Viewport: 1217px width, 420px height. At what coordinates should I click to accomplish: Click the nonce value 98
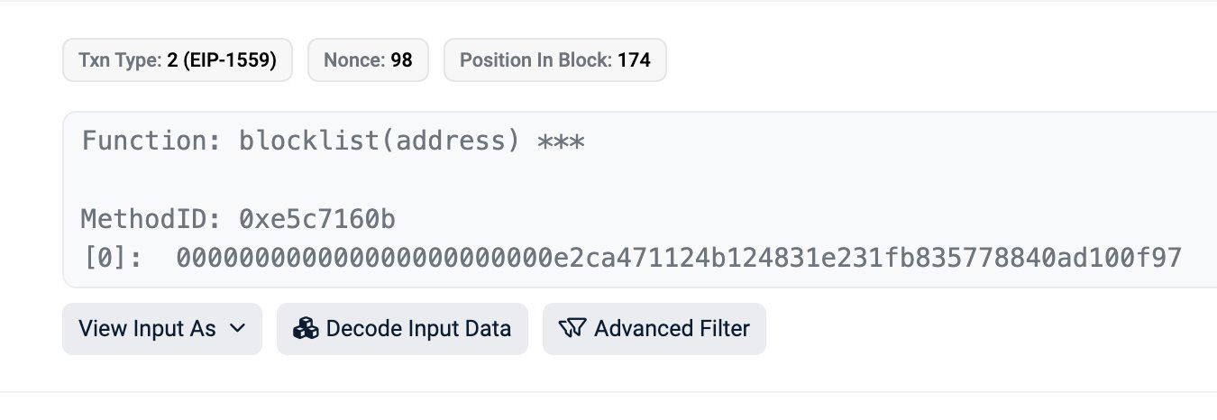coord(402,60)
